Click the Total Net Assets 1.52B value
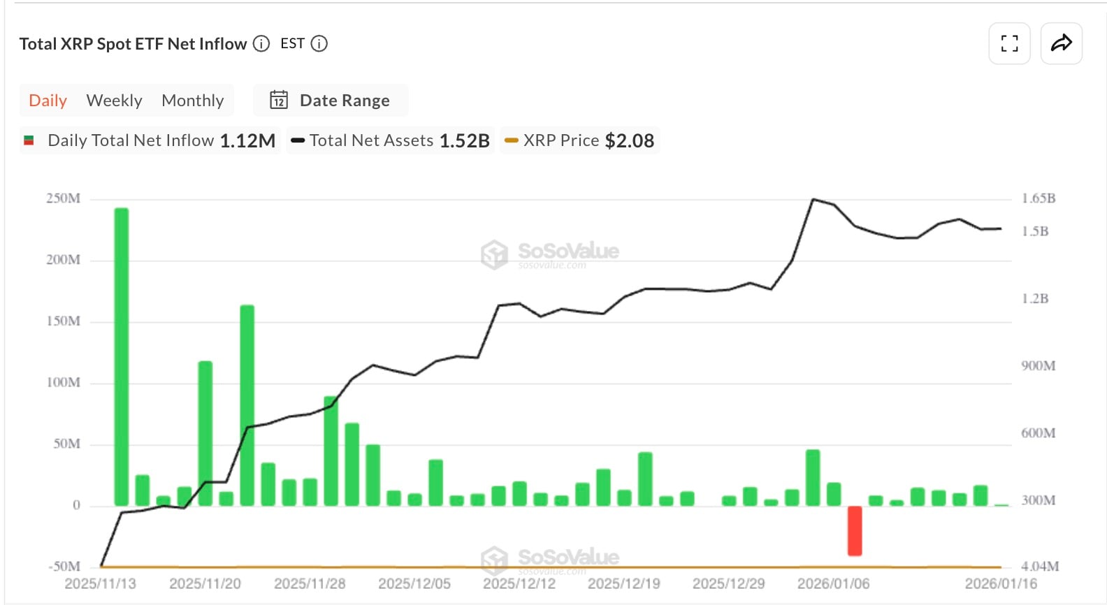1107x605 pixels. tap(463, 140)
